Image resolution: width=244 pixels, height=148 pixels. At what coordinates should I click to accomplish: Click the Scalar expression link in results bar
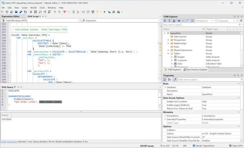tap(9, 142)
